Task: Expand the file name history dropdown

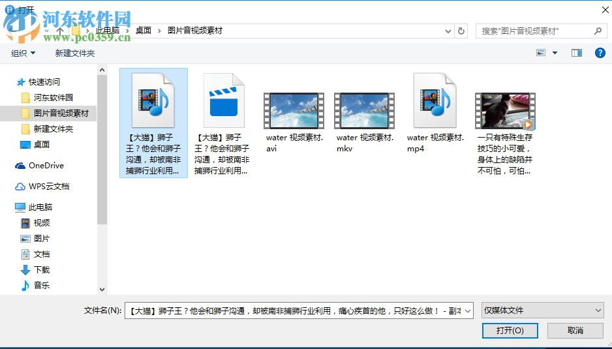Action: pos(468,311)
